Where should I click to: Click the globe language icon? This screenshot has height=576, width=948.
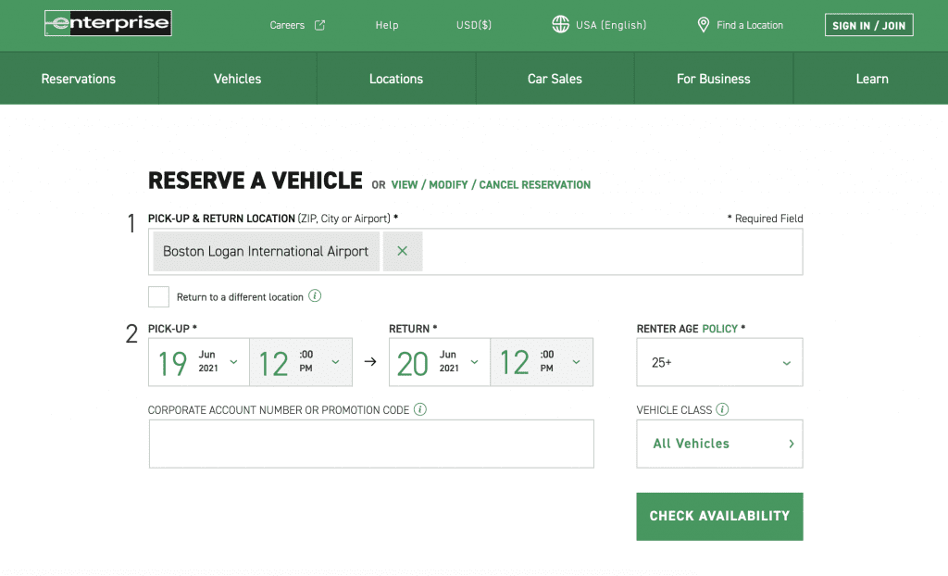(x=560, y=24)
